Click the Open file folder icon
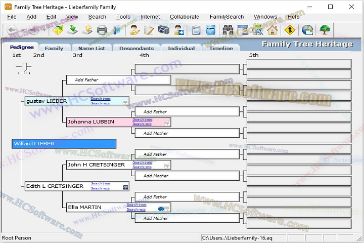Screen dimensions: 364x243 pos(58,30)
